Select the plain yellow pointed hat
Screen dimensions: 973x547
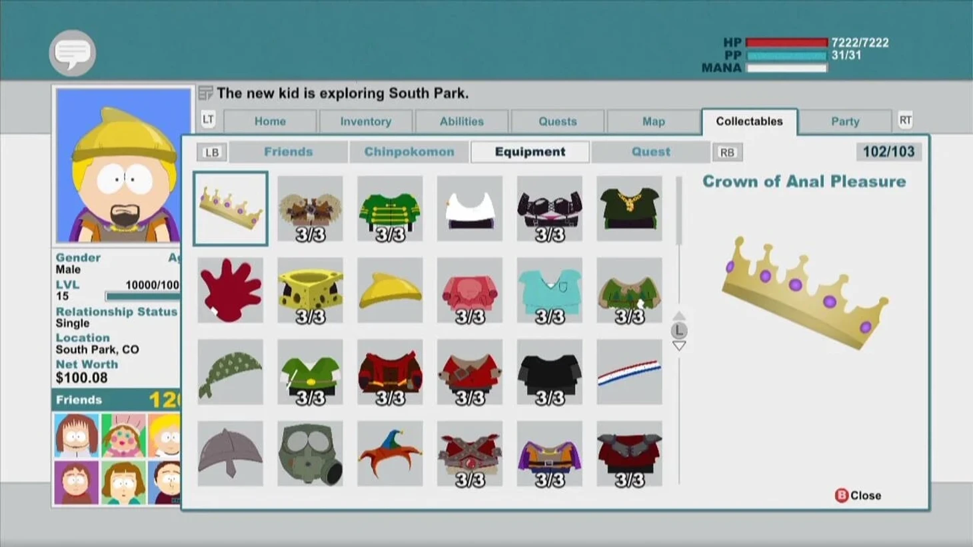pyautogui.click(x=390, y=290)
